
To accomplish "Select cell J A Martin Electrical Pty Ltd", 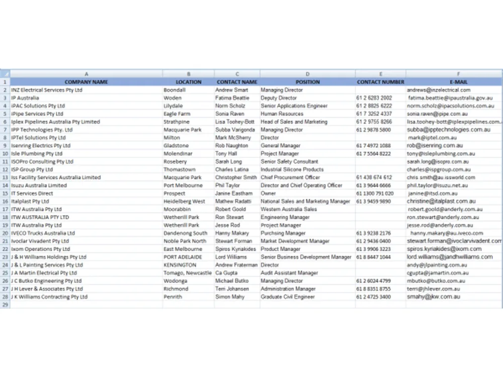I will (x=87, y=273).
